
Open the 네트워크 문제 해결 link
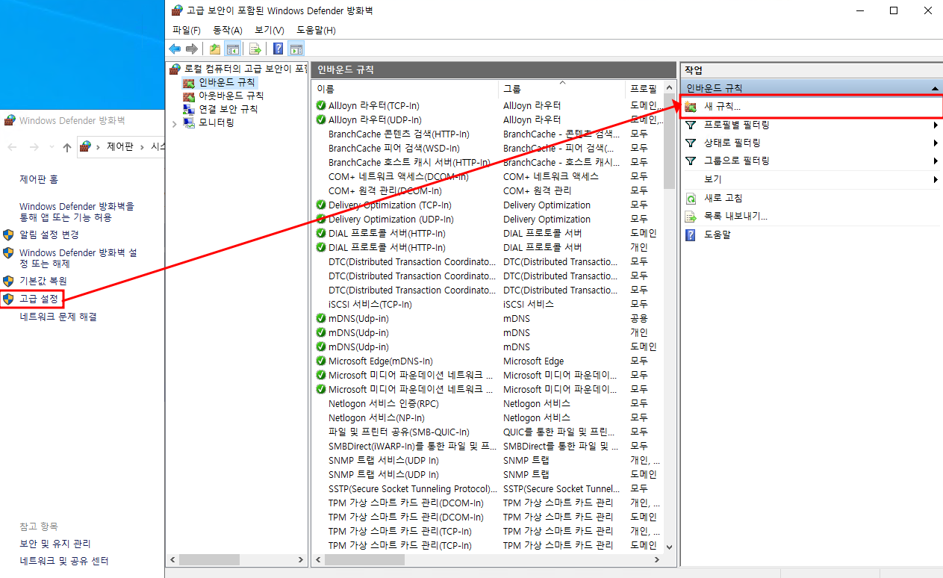tap(58, 317)
